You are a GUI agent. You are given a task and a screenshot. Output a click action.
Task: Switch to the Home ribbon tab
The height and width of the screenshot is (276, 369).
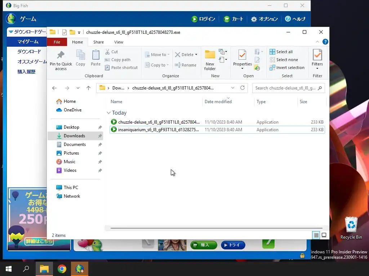(x=77, y=42)
